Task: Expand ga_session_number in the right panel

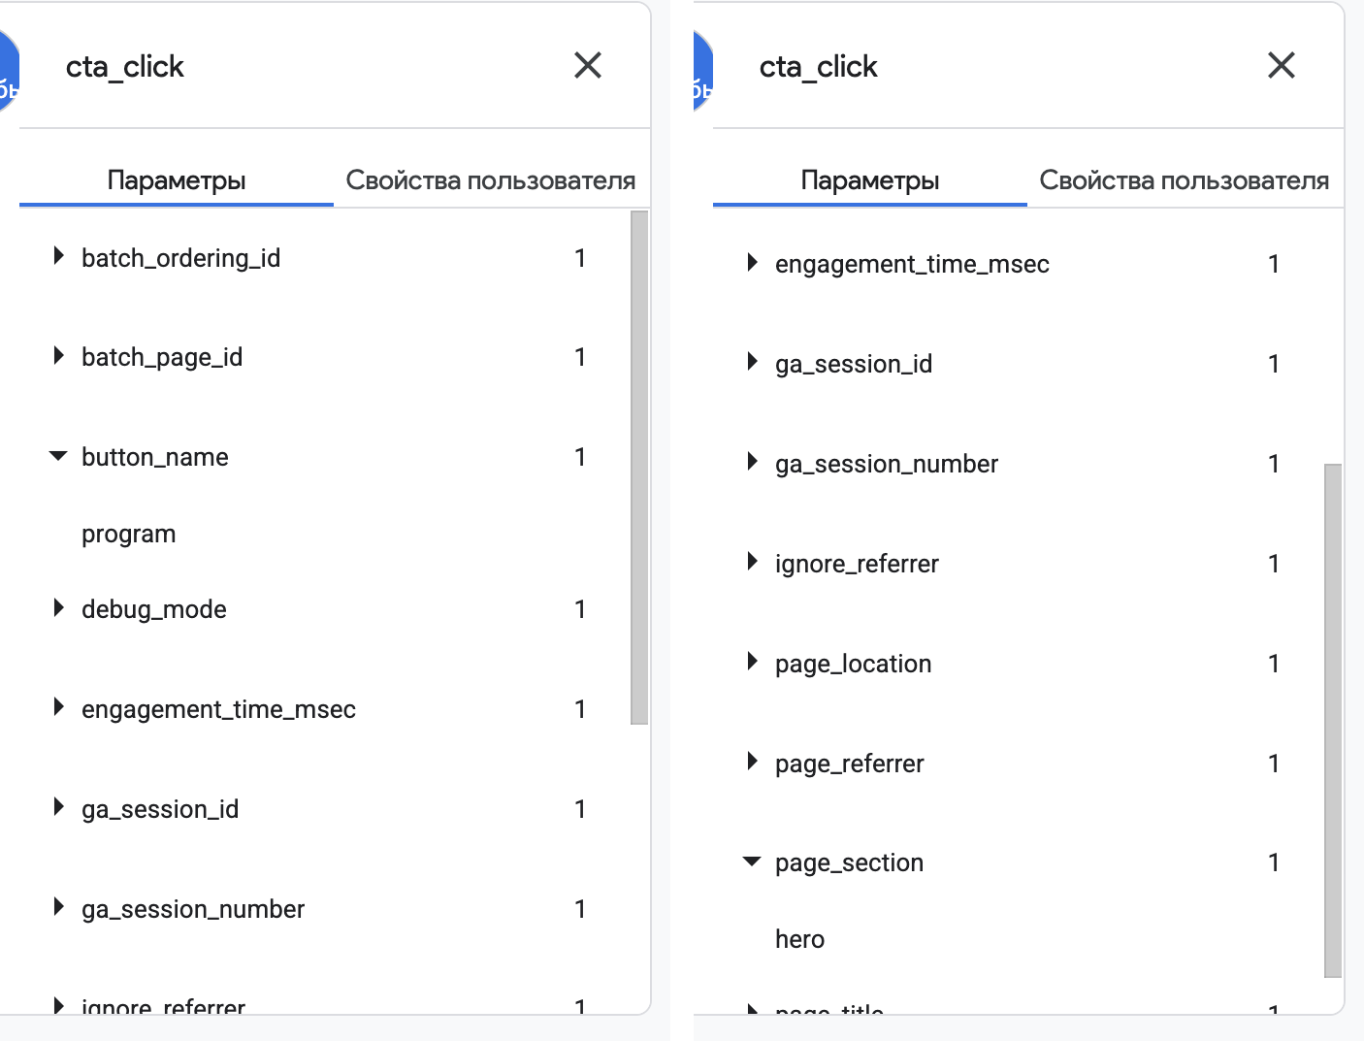Action: 753,463
